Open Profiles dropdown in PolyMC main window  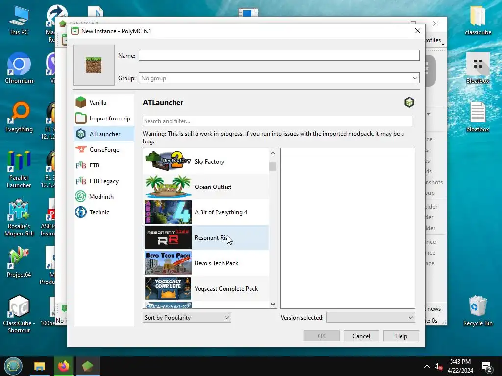tap(434, 40)
